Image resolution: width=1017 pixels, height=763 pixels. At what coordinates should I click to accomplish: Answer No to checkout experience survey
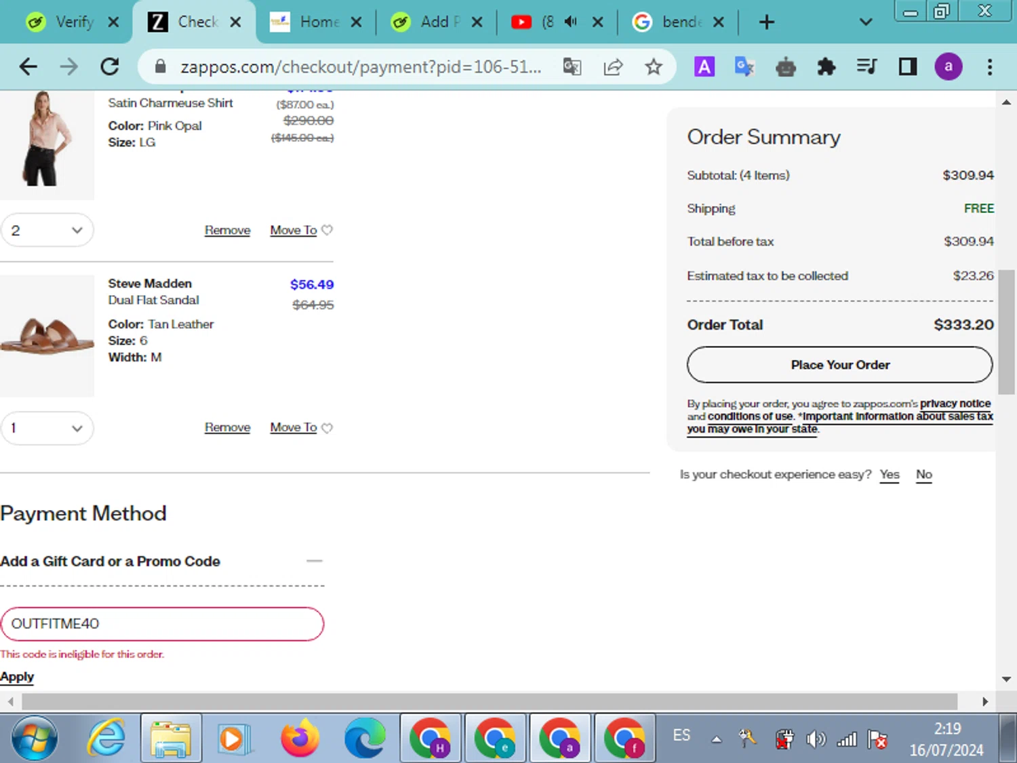pos(924,475)
